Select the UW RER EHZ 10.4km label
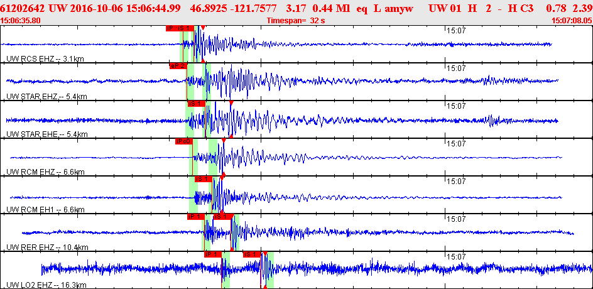Viewport: 593px width, 289px height. [x=47, y=248]
